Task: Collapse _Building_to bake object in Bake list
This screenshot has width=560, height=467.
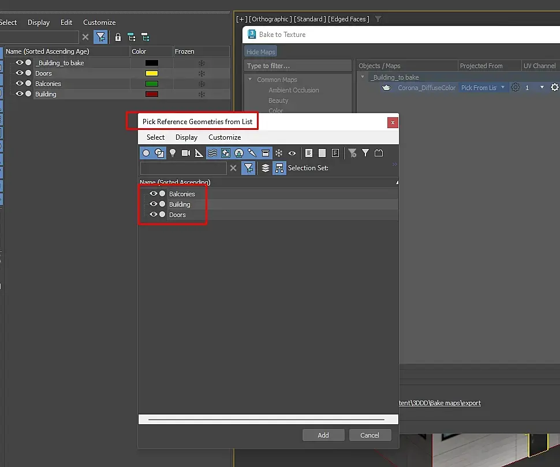Action: tap(363, 77)
